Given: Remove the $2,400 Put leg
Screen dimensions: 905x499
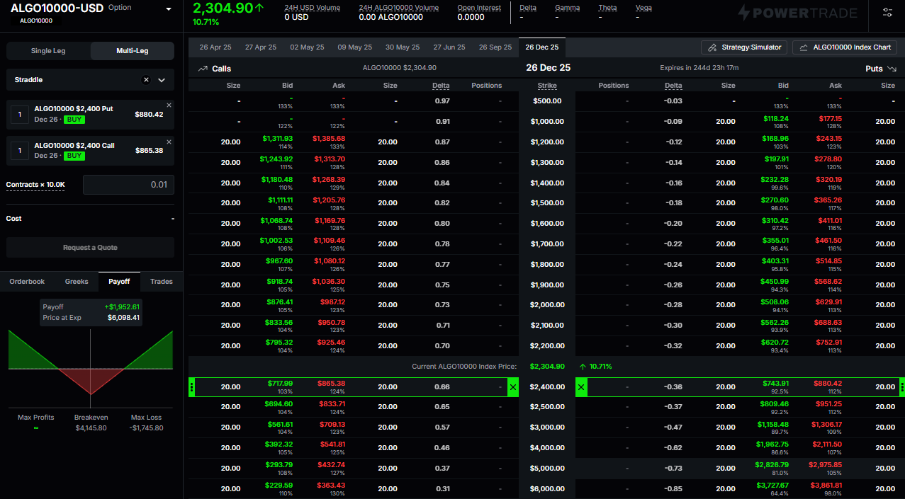Looking at the screenshot, I should coord(169,105).
